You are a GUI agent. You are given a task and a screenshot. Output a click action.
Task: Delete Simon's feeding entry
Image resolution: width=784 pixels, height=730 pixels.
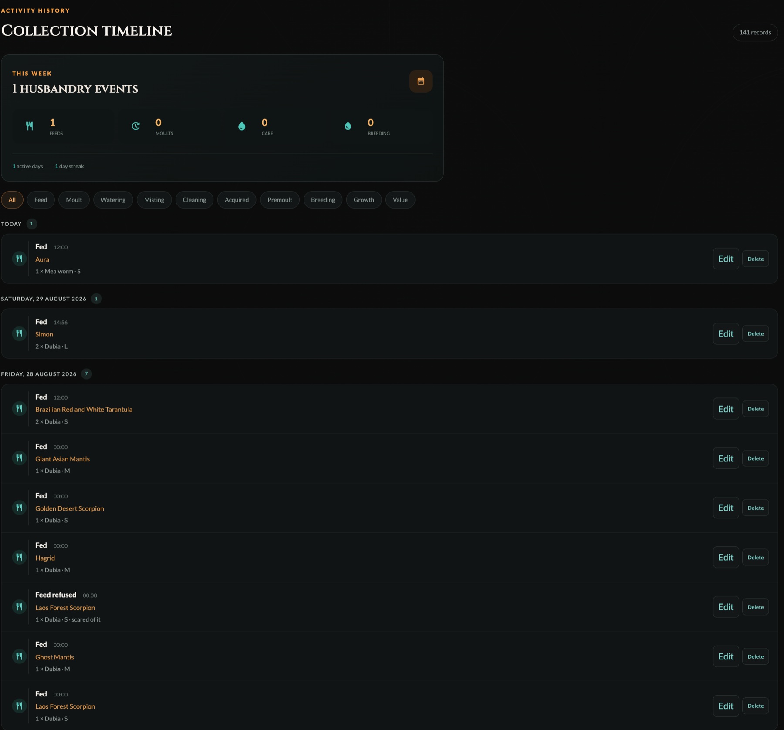tap(756, 334)
